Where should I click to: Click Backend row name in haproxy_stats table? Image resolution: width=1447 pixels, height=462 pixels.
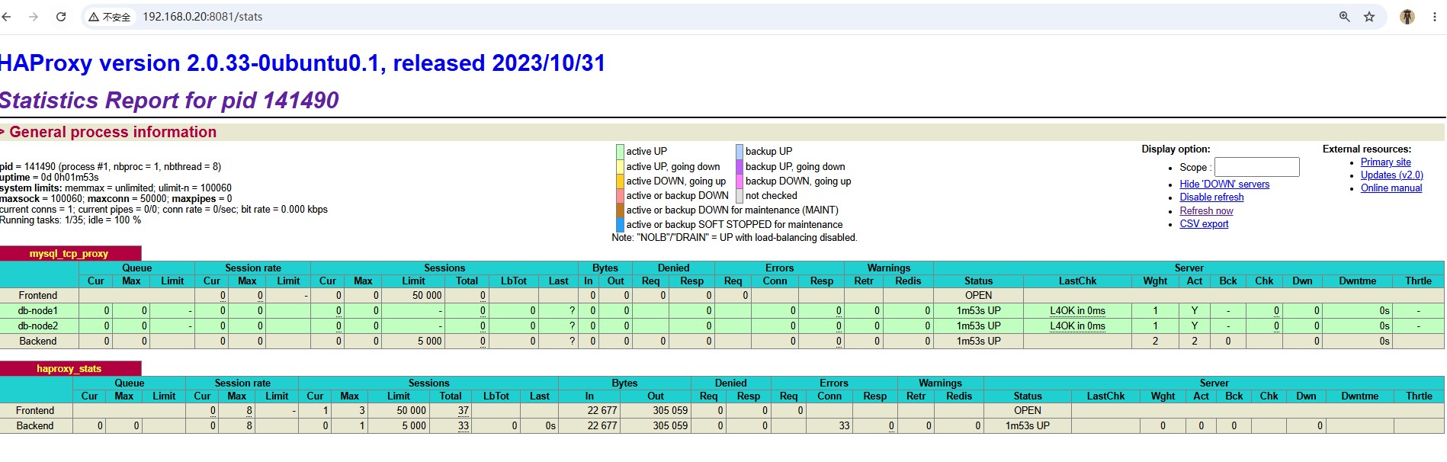coord(35,426)
